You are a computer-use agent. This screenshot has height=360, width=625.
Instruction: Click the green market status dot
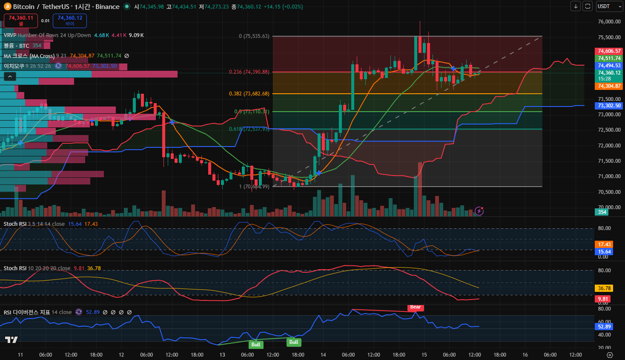click(127, 7)
